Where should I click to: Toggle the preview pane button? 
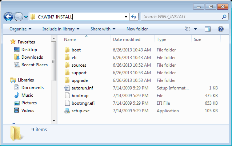pyautogui.click(x=208, y=29)
